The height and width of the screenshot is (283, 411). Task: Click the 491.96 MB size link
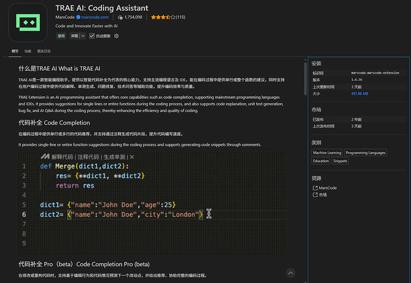pyautogui.click(x=359, y=94)
